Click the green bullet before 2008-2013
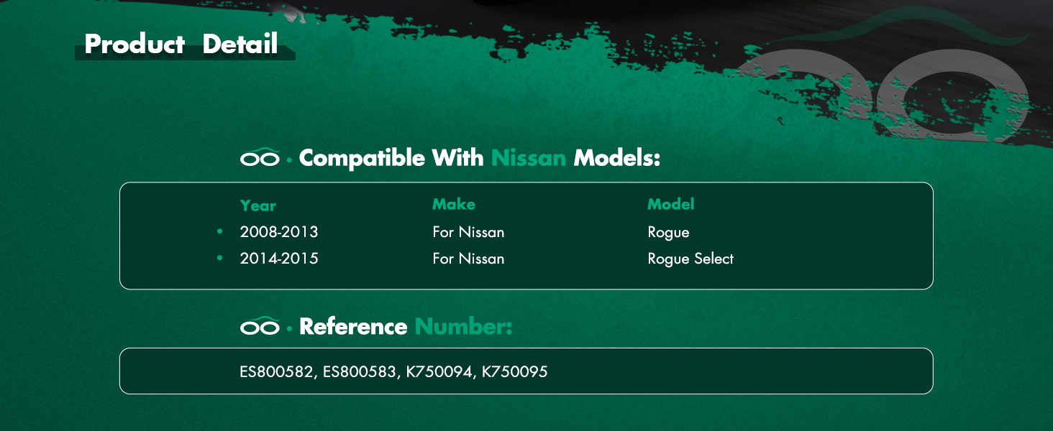The width and height of the screenshot is (1053, 431). (x=219, y=231)
